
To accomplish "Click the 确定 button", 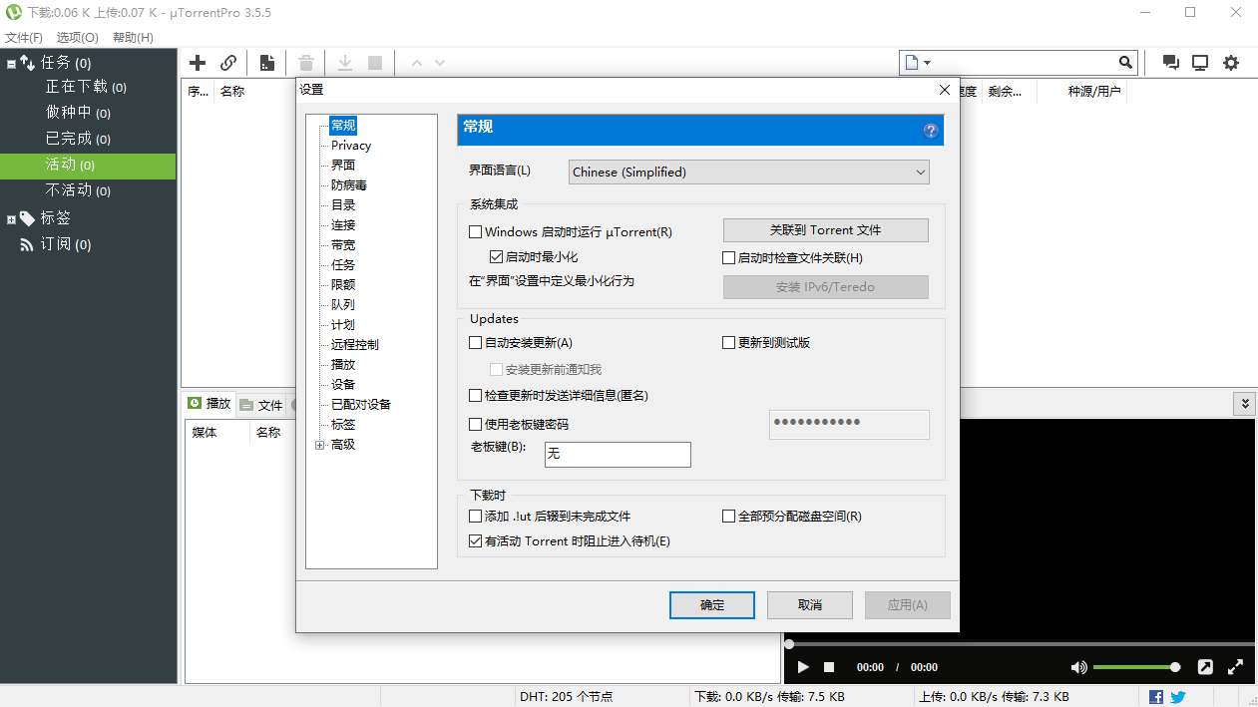I will click(x=712, y=605).
